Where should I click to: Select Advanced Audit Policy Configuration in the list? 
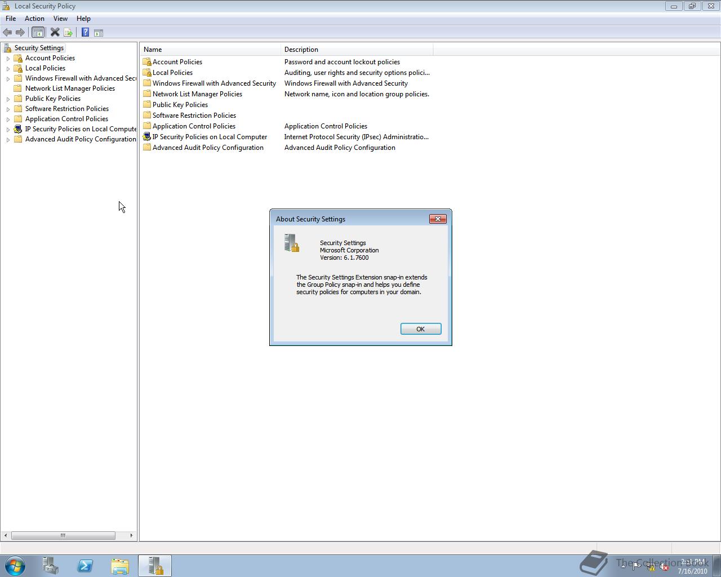[x=208, y=148]
